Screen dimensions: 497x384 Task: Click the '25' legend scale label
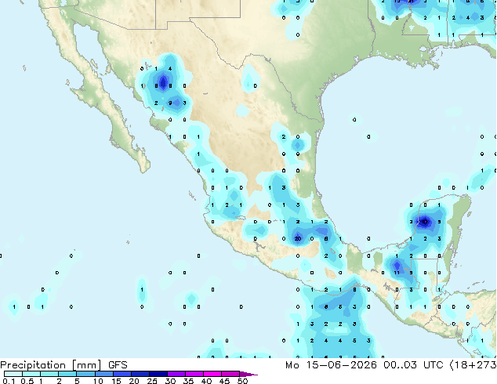click(x=152, y=381)
